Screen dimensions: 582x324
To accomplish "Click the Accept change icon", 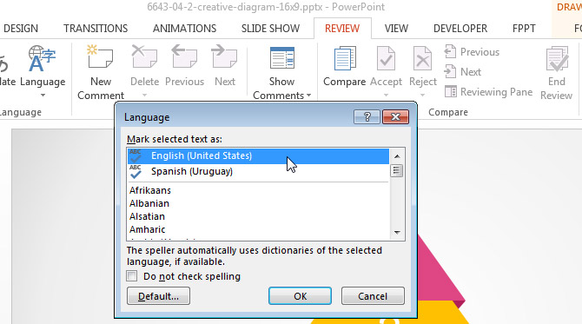I will [x=386, y=58].
